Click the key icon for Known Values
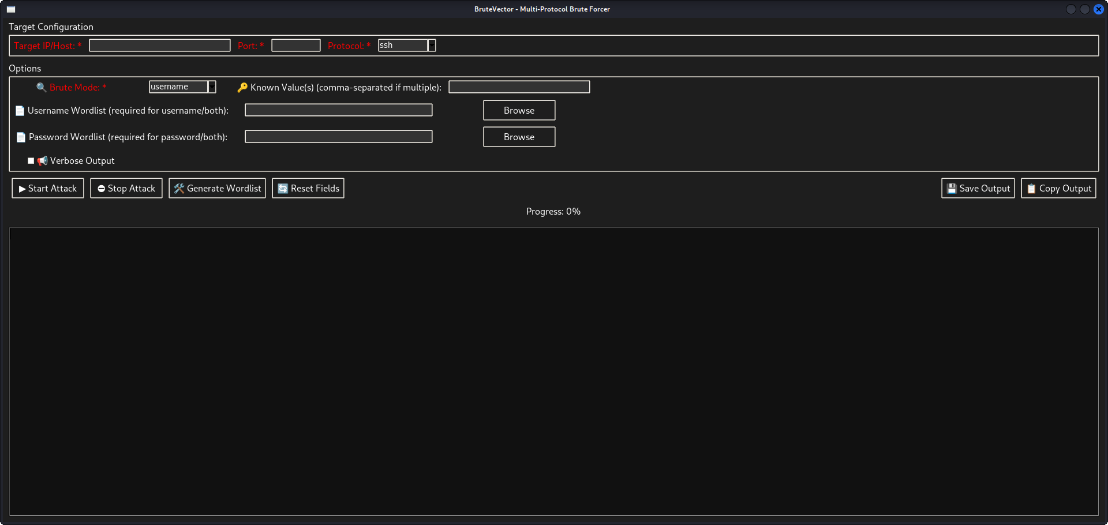1108x525 pixels. click(x=242, y=87)
